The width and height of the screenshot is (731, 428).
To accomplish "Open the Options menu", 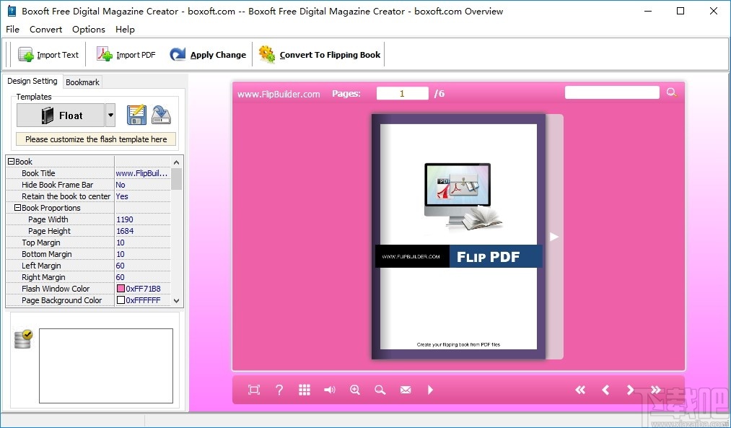I will click(x=88, y=30).
